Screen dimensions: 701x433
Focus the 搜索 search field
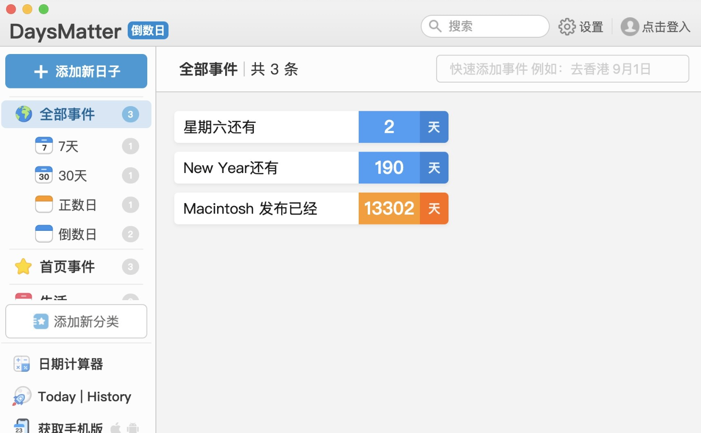[x=485, y=26]
